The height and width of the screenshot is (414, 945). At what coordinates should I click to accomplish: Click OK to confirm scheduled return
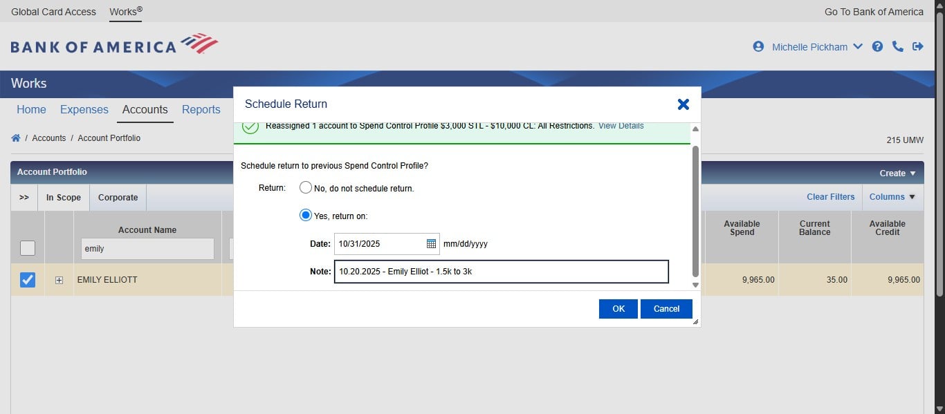(618, 309)
